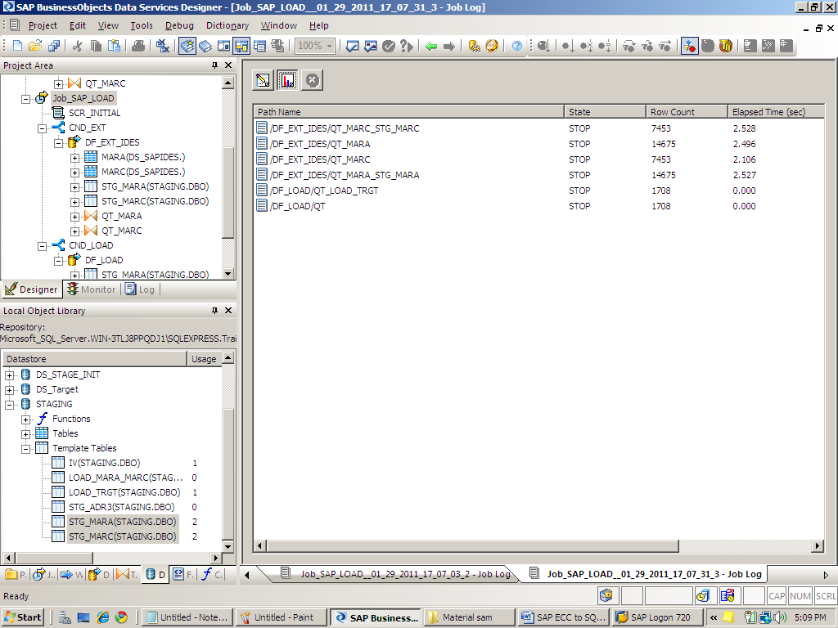
Task: Open the Windows Start button
Action: (x=22, y=618)
